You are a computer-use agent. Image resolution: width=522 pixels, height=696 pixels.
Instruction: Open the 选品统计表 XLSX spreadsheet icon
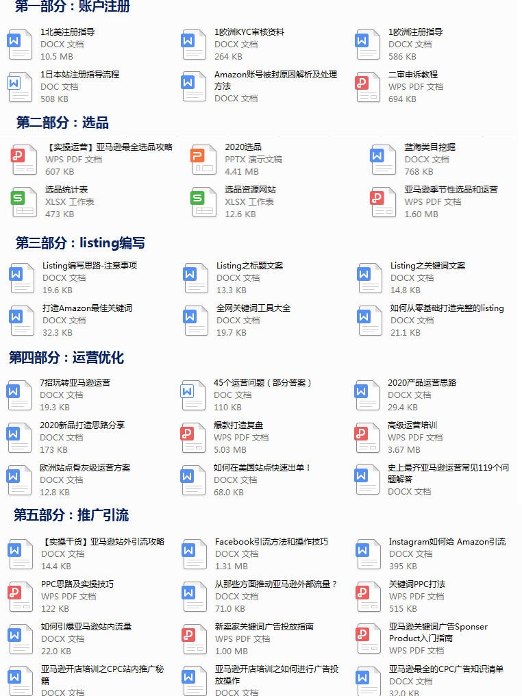[x=25, y=202]
